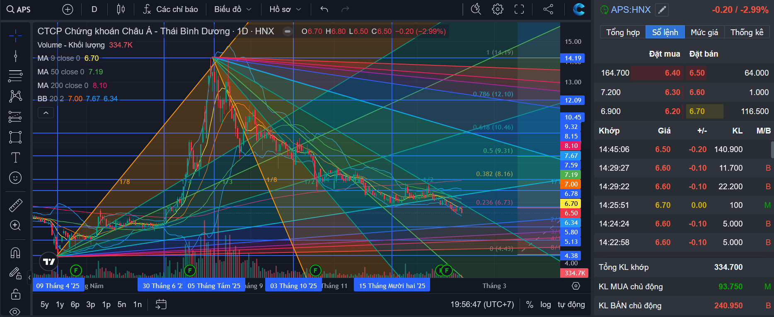Toggle log scale
774x317 pixels.
[x=546, y=305]
